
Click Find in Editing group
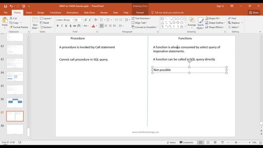coord(232,18)
